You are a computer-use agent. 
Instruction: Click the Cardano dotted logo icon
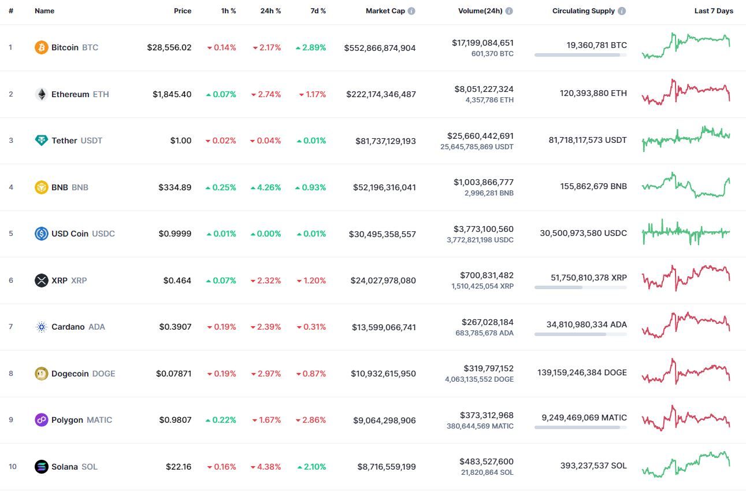41,327
